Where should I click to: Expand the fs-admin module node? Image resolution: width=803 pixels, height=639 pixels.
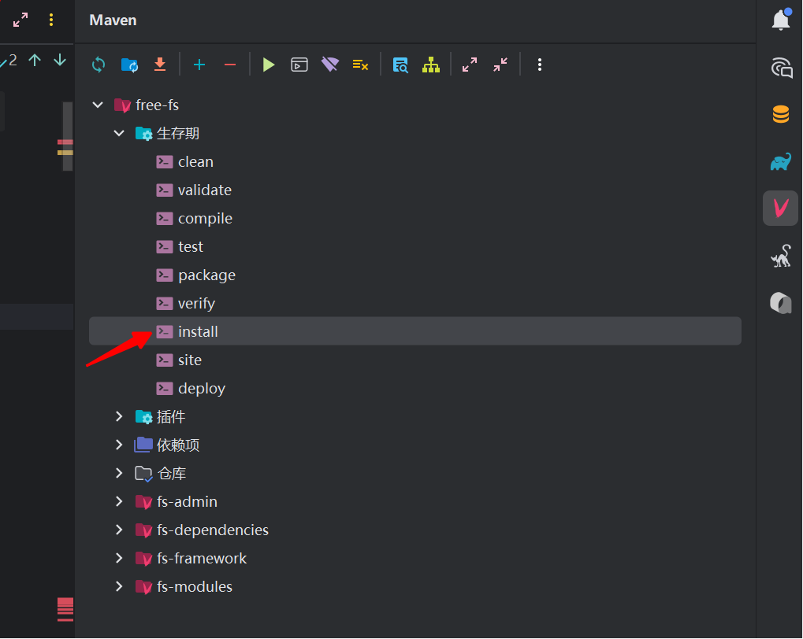coord(119,501)
